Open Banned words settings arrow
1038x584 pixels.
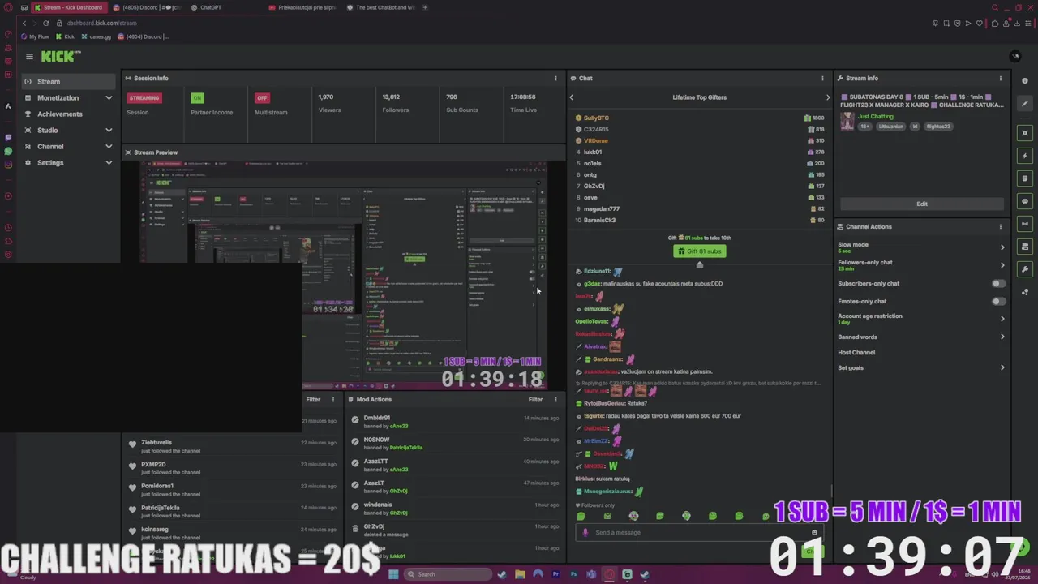coord(1002,337)
